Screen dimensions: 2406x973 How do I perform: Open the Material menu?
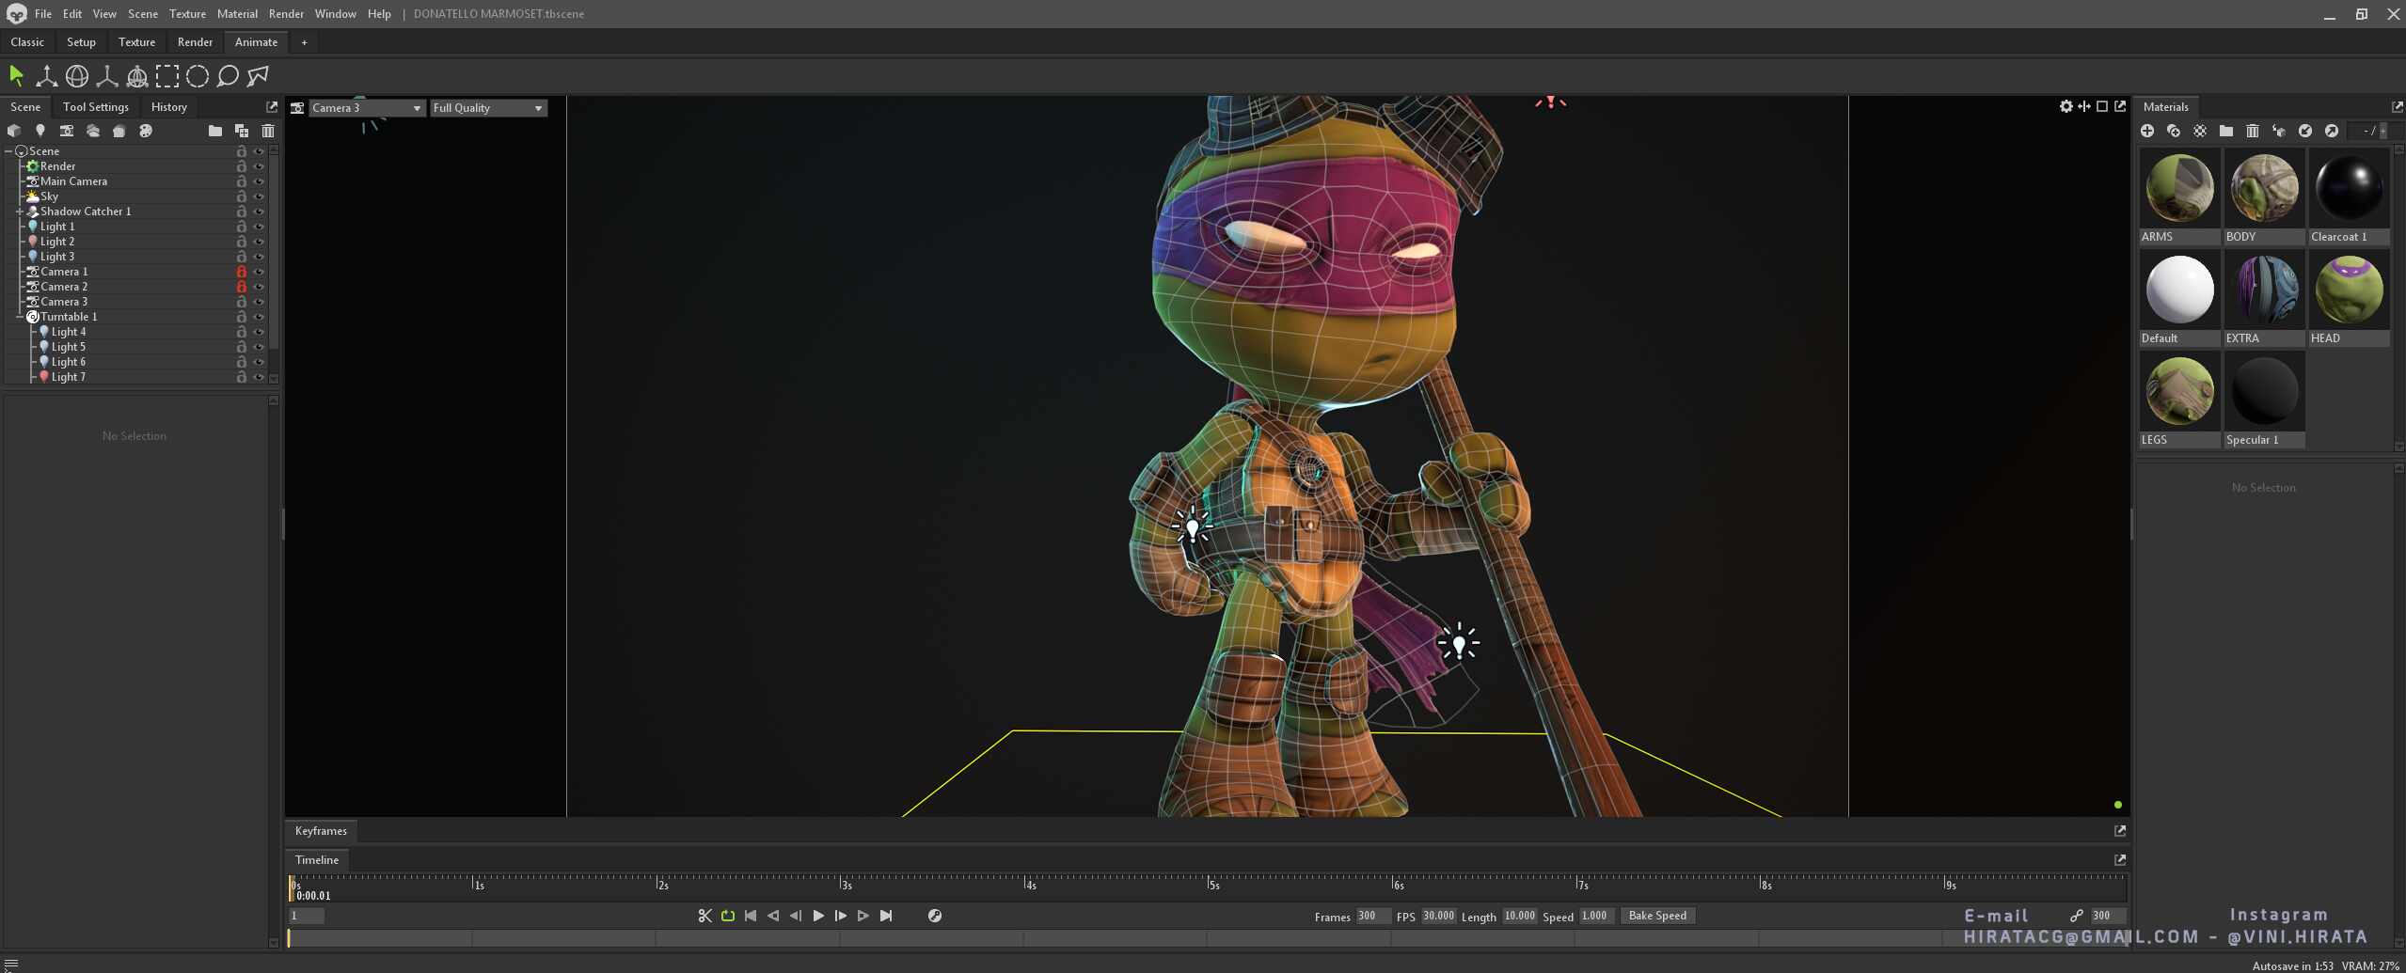[x=237, y=14]
